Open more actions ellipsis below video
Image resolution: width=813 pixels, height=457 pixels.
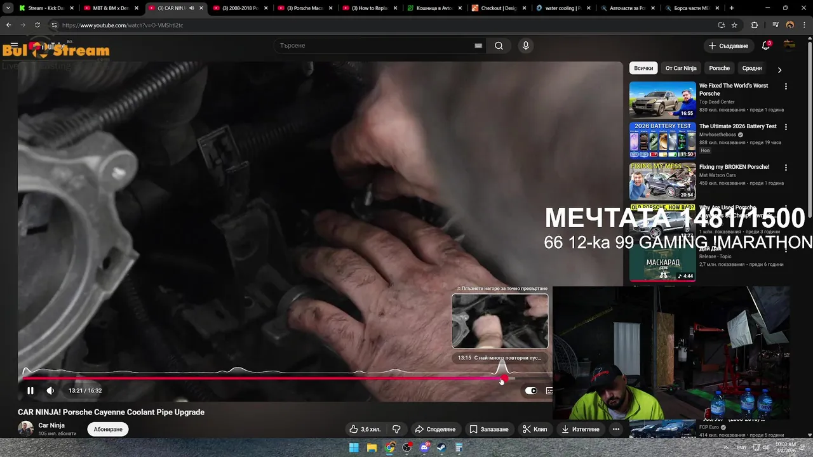(615, 429)
